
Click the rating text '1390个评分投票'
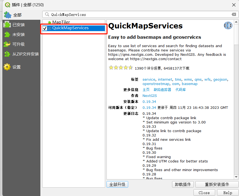coord(148,68)
